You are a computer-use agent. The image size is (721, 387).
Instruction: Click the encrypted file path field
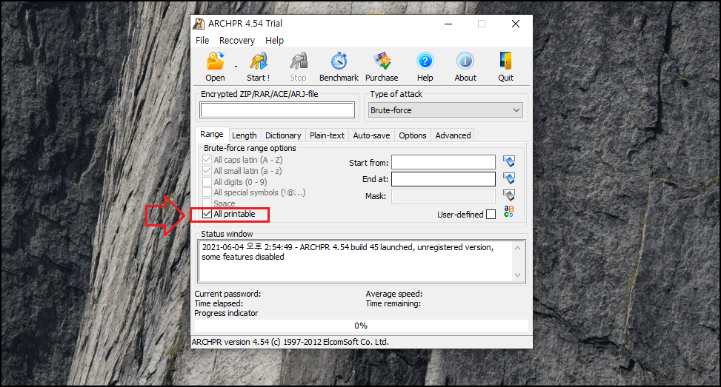pyautogui.click(x=277, y=110)
